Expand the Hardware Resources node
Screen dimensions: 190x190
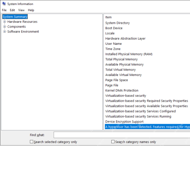4,22
